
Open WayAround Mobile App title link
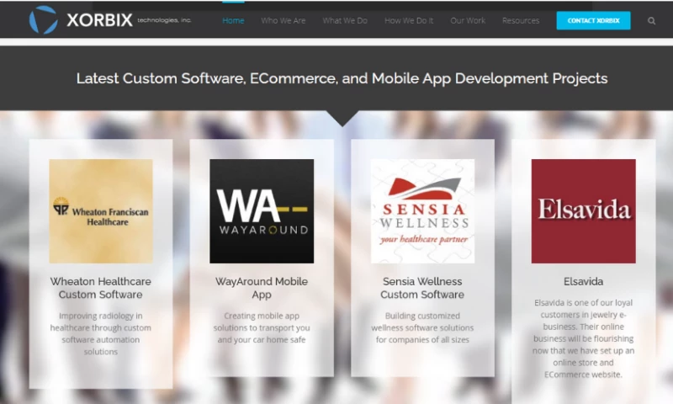(262, 288)
